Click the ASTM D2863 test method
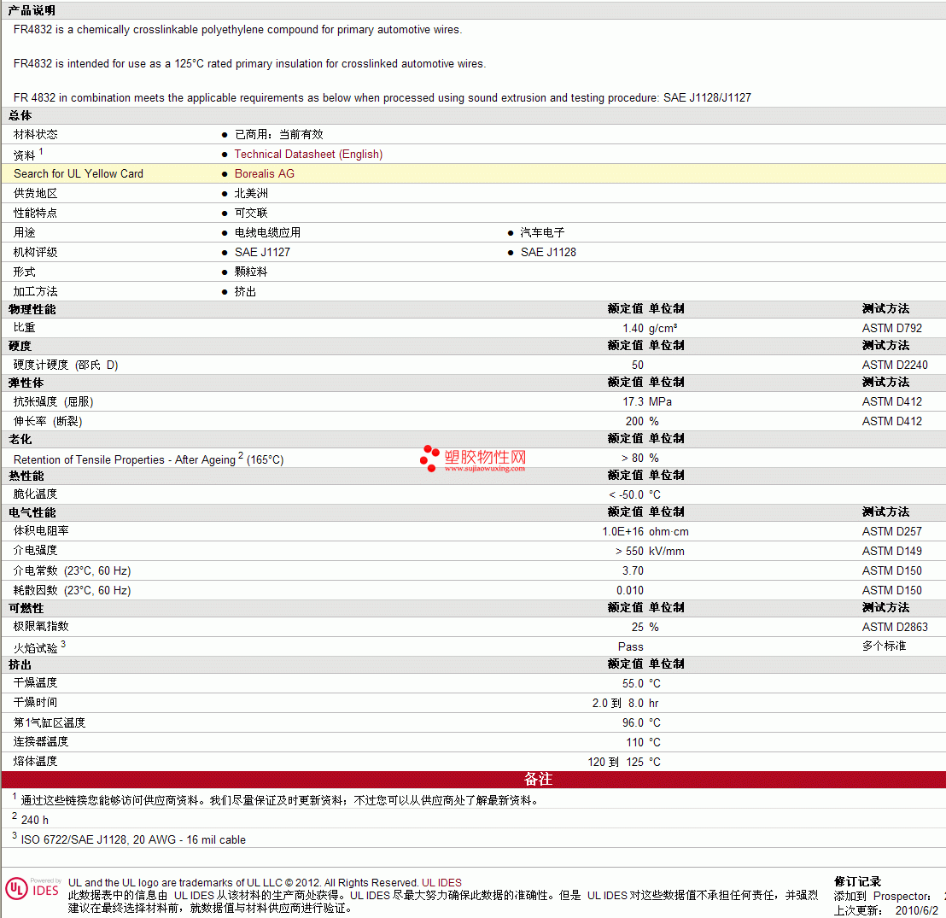 pos(895,627)
